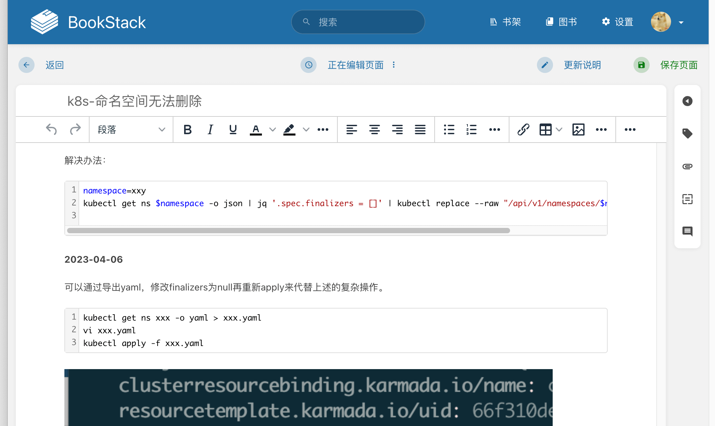Toggle underline text formatting

[x=233, y=130]
